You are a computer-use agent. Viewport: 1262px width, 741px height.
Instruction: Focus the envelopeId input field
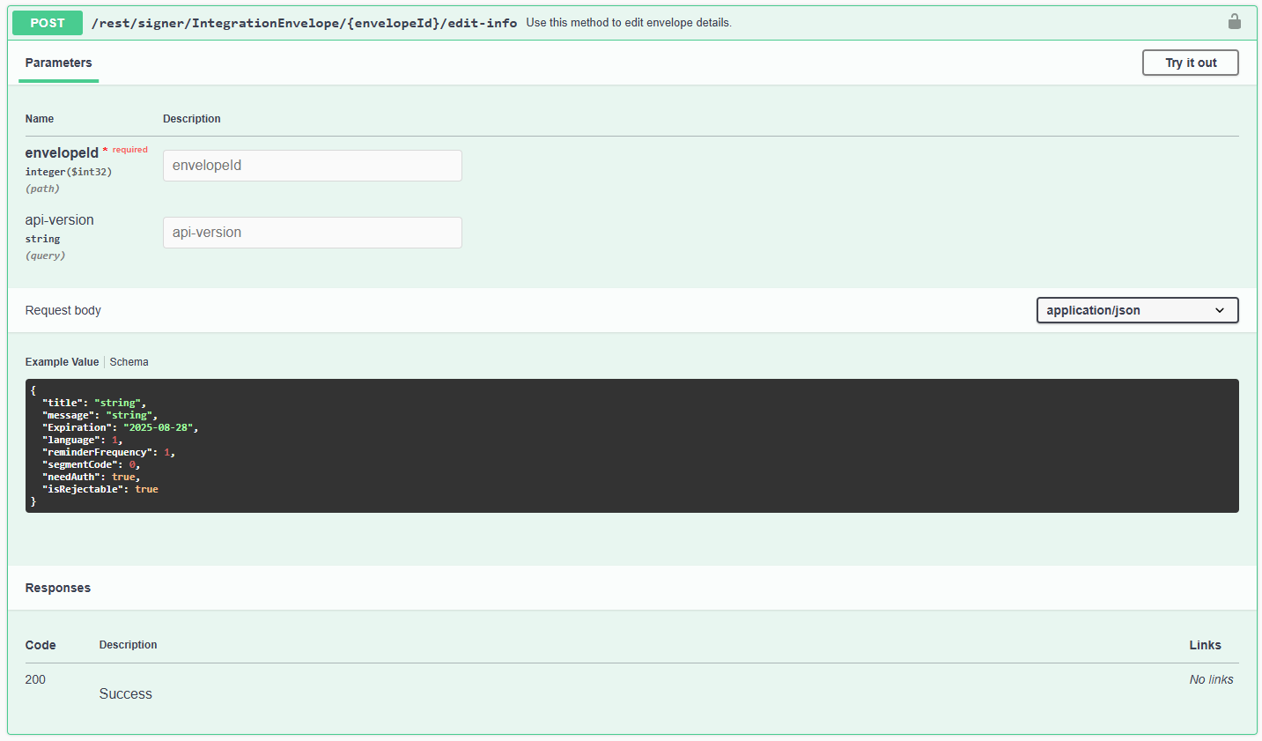pyautogui.click(x=312, y=166)
